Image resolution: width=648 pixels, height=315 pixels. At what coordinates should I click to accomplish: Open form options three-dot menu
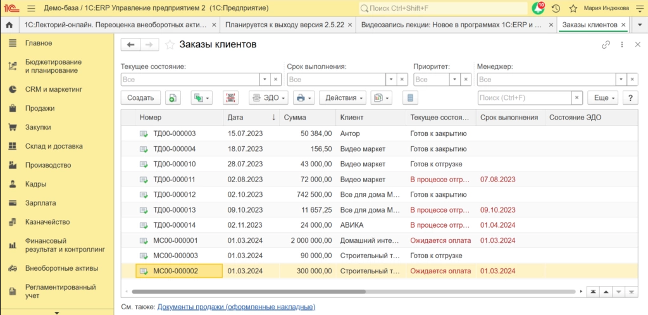tap(622, 45)
